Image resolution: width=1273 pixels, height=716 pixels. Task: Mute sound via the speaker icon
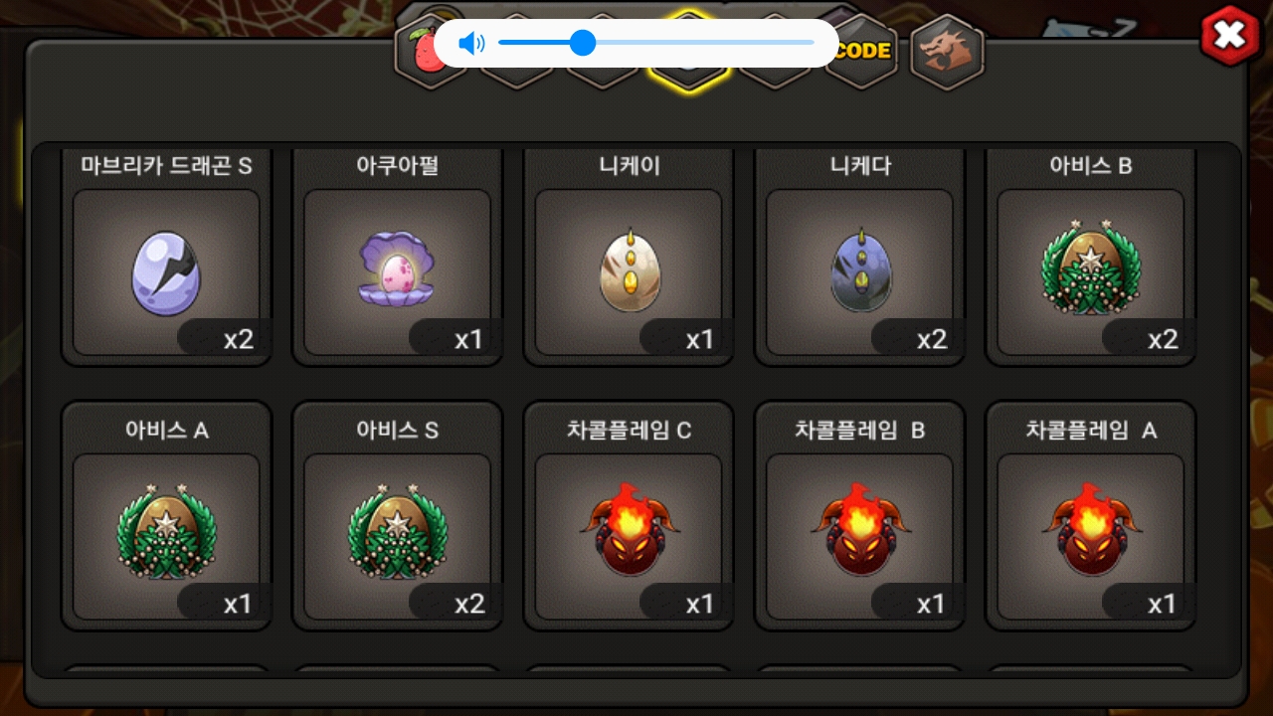pyautogui.click(x=471, y=43)
